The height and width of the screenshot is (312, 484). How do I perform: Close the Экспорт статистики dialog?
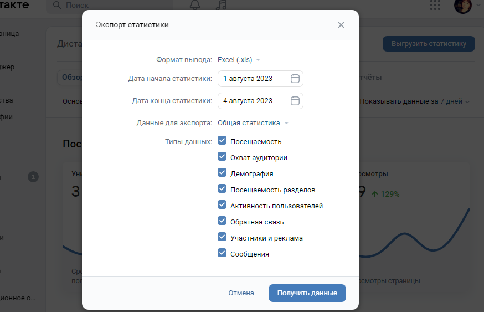(x=341, y=25)
